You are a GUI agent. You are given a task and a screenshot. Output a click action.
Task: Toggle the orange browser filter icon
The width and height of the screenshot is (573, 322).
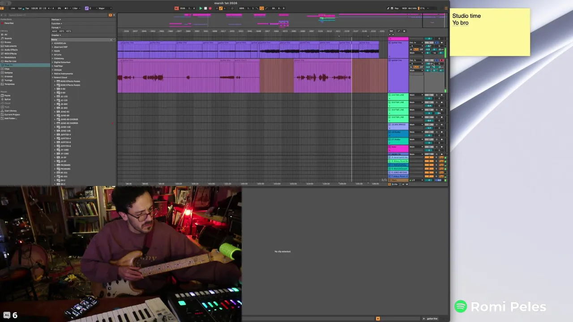click(x=111, y=15)
